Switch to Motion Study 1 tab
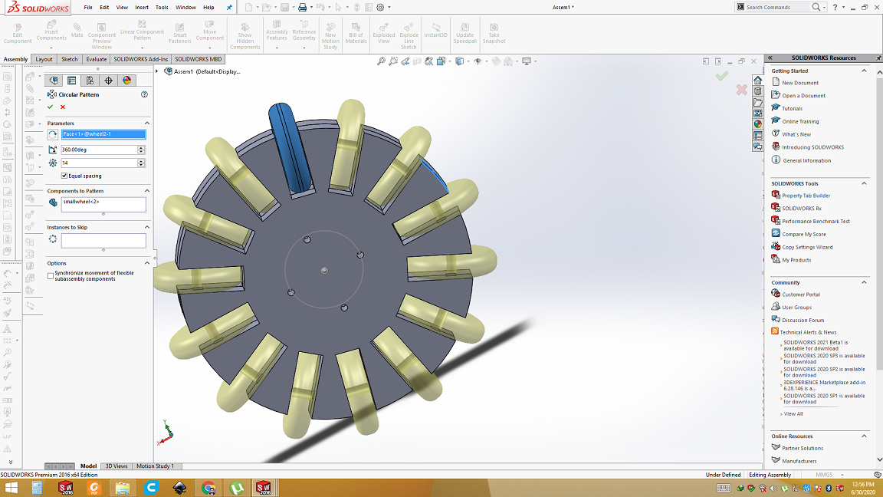883x497 pixels. [x=155, y=466]
